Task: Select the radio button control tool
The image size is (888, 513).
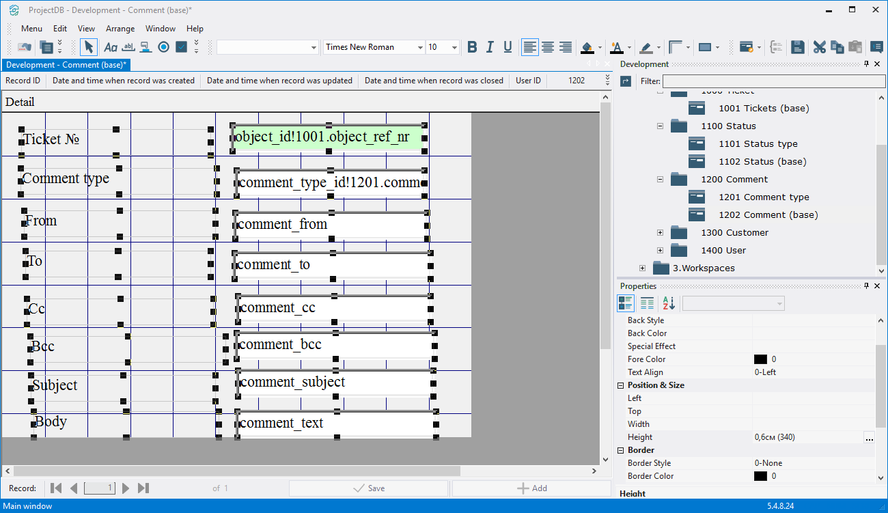Action: 163,47
